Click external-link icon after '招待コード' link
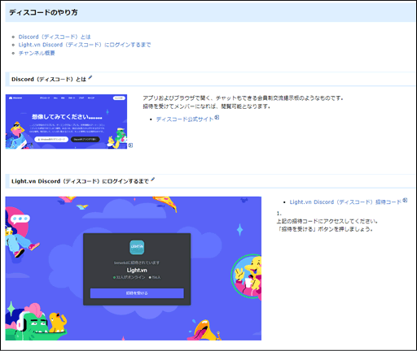The image size is (417, 351). tap(405, 201)
